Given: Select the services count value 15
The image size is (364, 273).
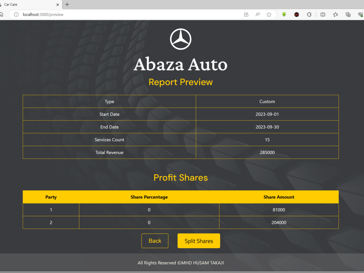Looking at the screenshot, I should tap(267, 140).
